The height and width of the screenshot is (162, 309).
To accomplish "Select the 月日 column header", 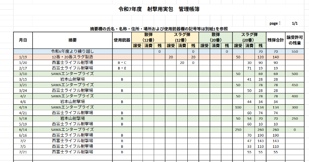I will [x=23, y=40].
